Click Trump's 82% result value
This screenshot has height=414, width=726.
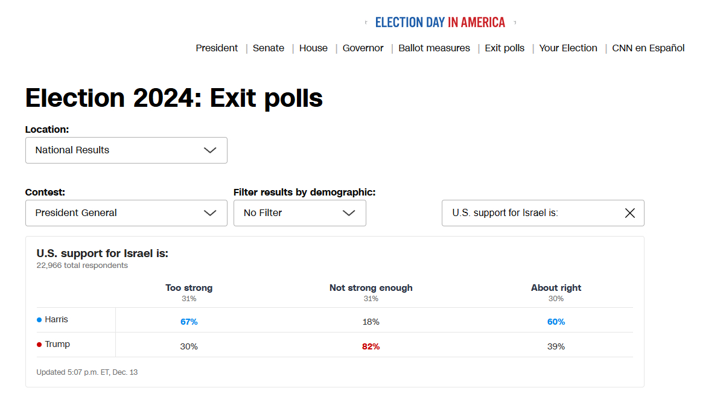371,346
